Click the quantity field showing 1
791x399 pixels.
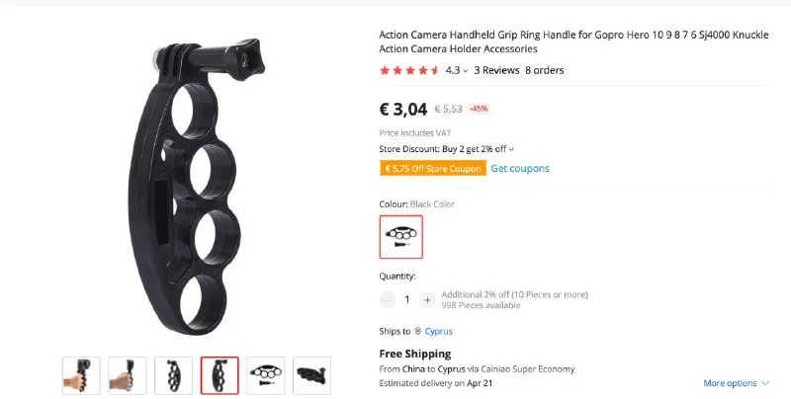(x=407, y=300)
